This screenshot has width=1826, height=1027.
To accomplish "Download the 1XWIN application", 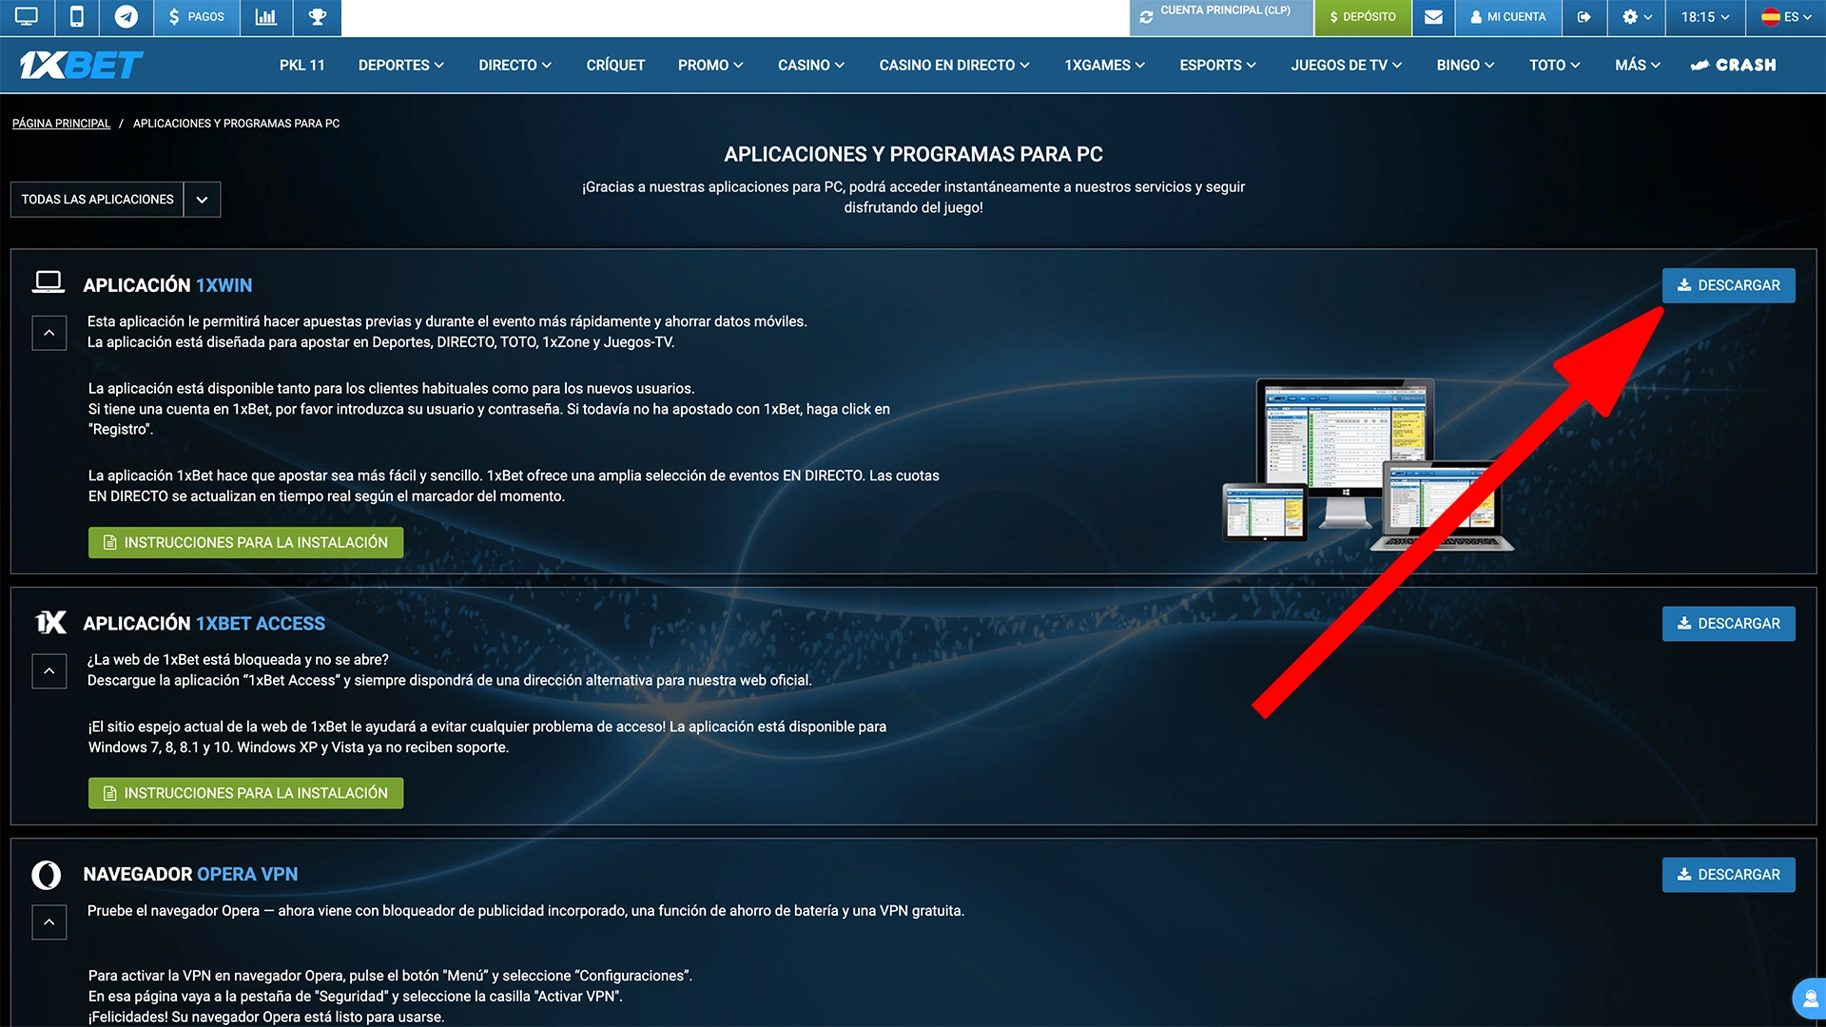I will [x=1728, y=285].
